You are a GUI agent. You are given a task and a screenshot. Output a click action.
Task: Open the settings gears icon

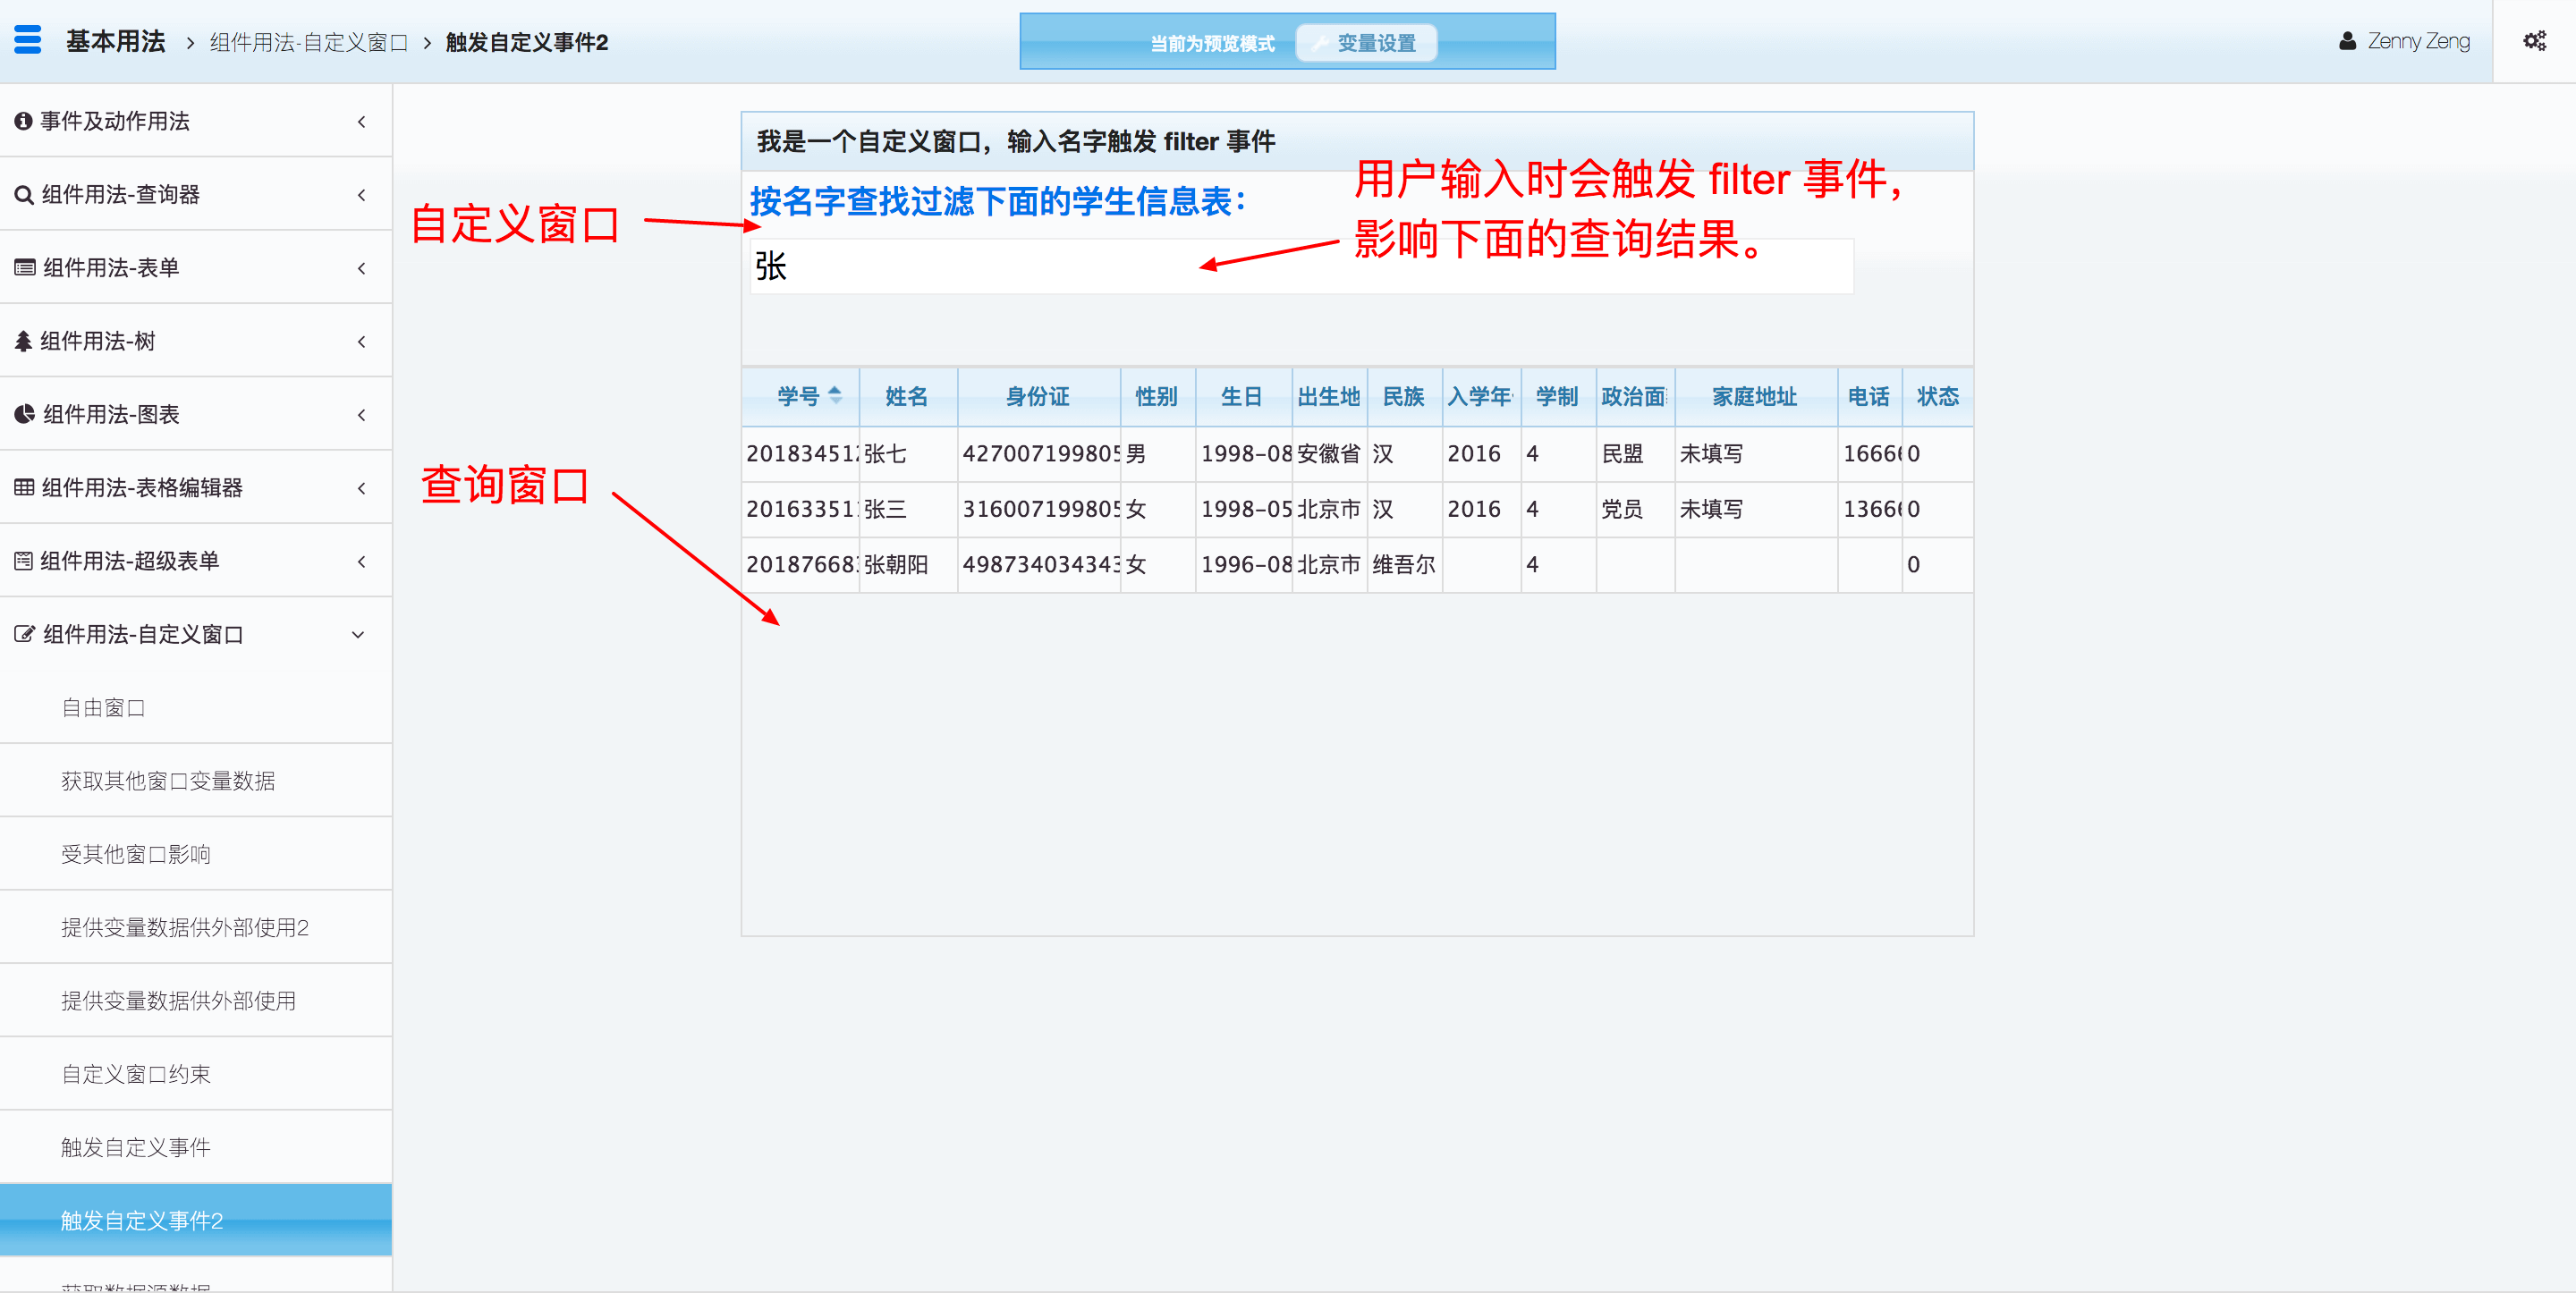point(2534,41)
